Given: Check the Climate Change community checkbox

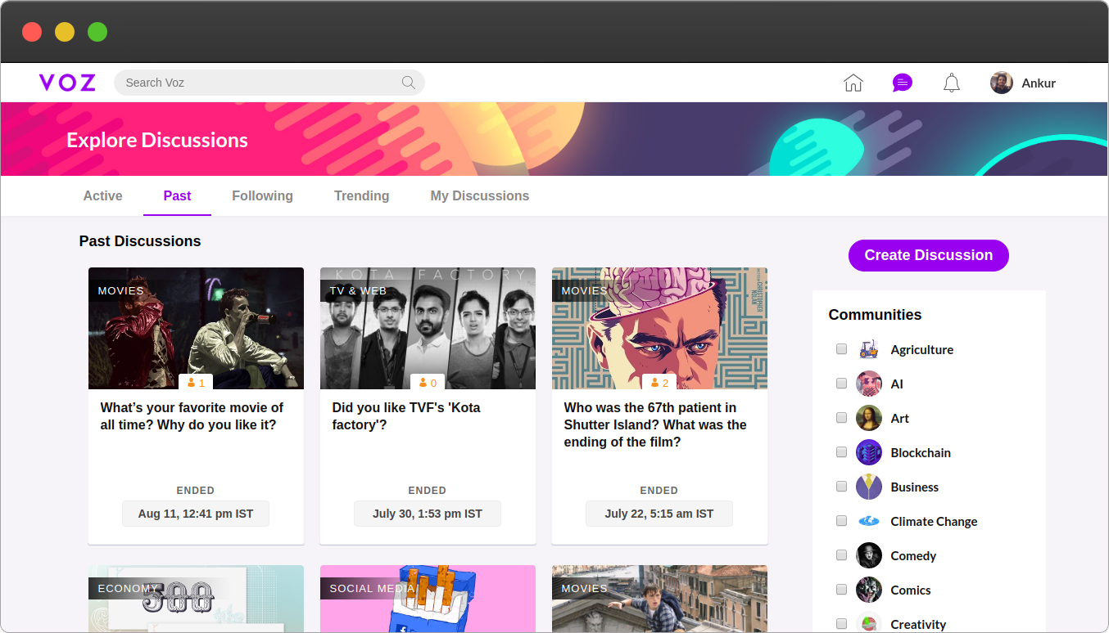Looking at the screenshot, I should 841,521.
